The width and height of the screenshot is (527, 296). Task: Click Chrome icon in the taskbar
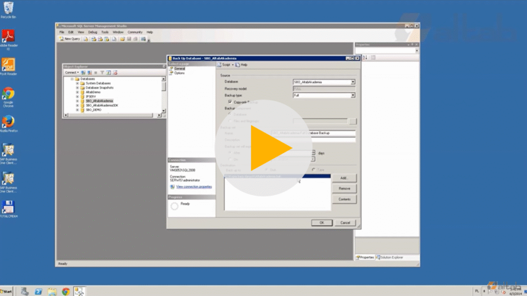click(x=66, y=291)
